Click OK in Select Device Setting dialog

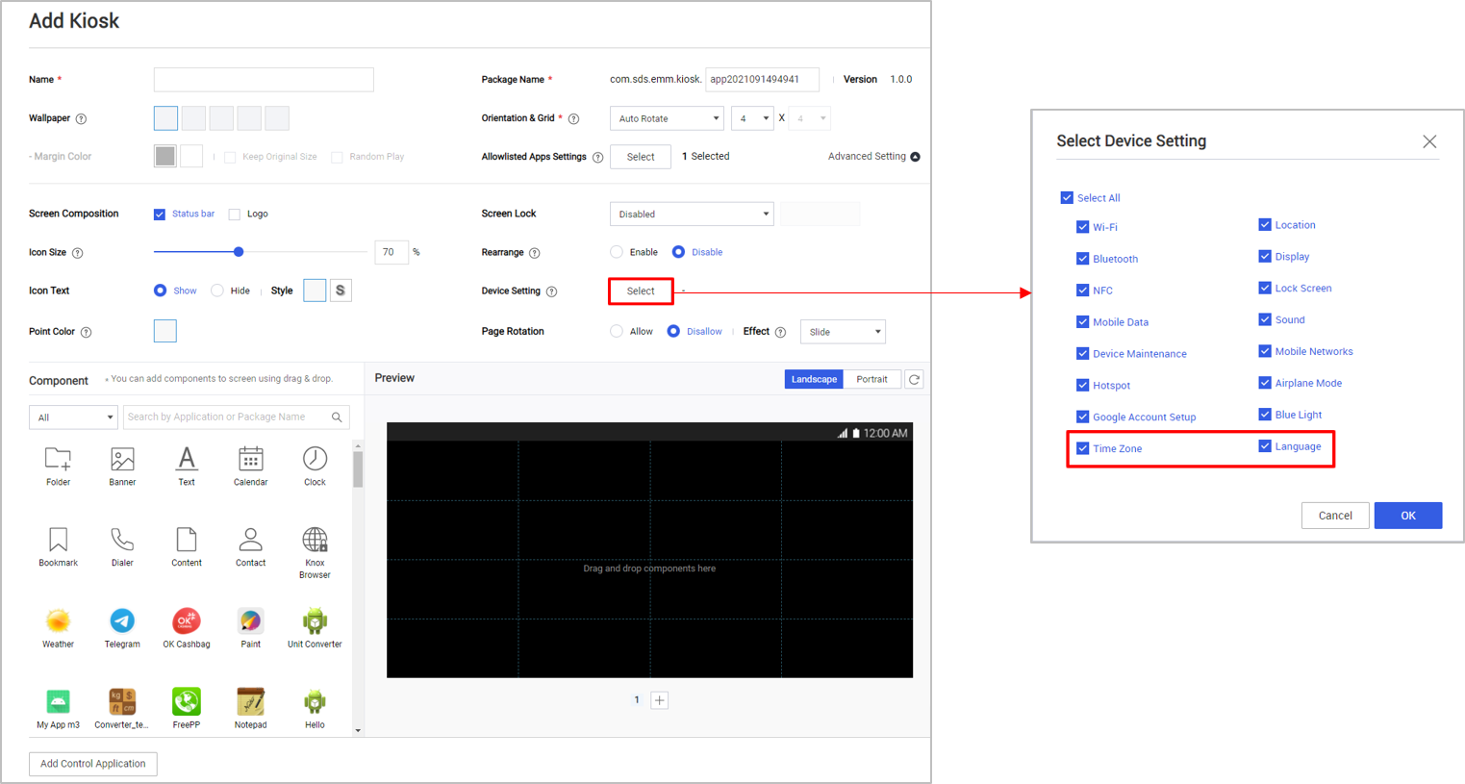pyautogui.click(x=1407, y=516)
